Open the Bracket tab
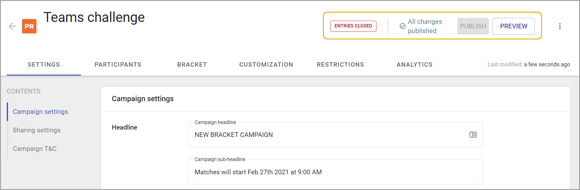The width and height of the screenshot is (580, 190). (x=192, y=64)
